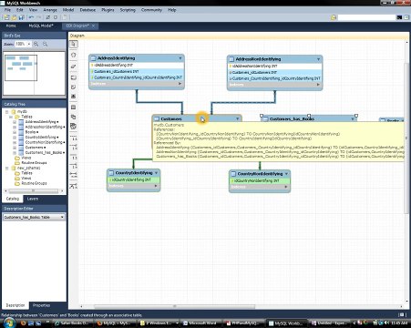Select the text note tool
The height and width of the screenshot is (328, 411).
[x=74, y=87]
